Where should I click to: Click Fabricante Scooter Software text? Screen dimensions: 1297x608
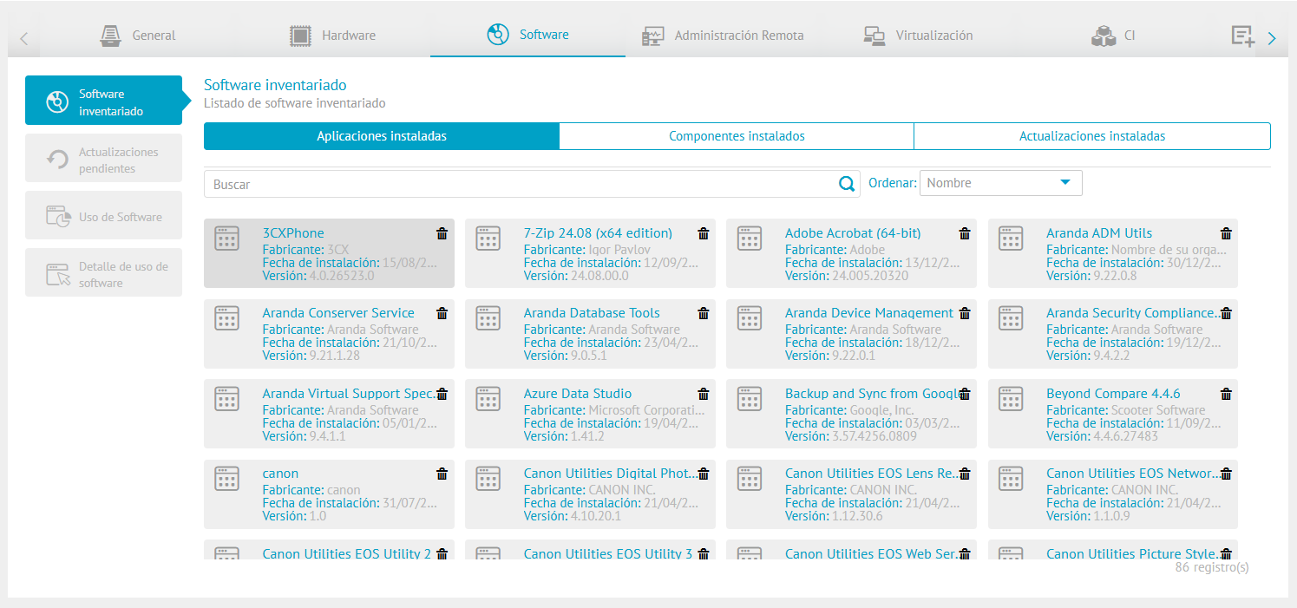[x=1125, y=410]
